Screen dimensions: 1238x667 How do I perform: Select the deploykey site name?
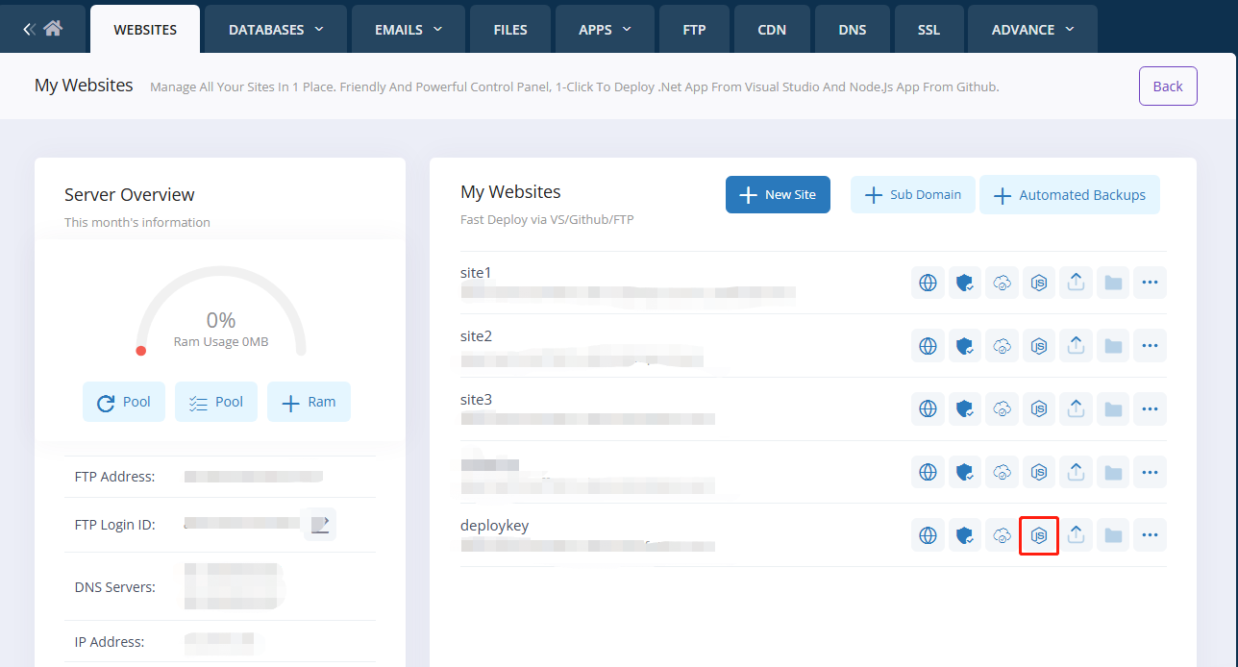[495, 526]
